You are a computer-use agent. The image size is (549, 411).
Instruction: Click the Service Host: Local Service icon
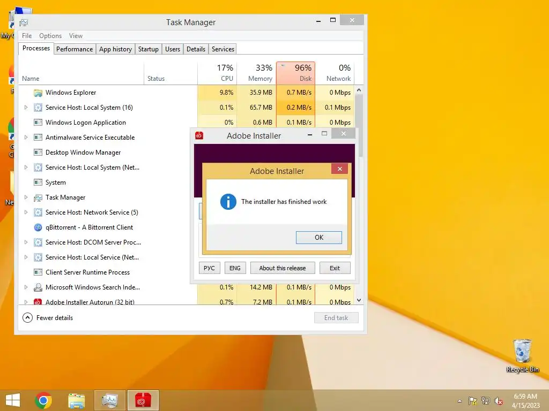click(x=38, y=257)
